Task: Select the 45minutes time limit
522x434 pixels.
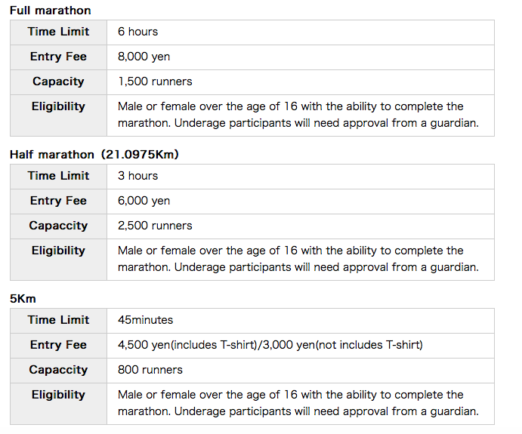Action: tap(145, 320)
